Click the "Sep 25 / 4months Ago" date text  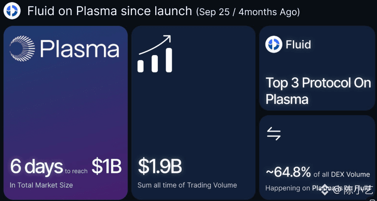pyautogui.click(x=248, y=12)
